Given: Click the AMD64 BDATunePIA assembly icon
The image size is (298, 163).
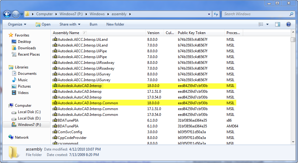Looking at the screenshot, I should 55,126.
